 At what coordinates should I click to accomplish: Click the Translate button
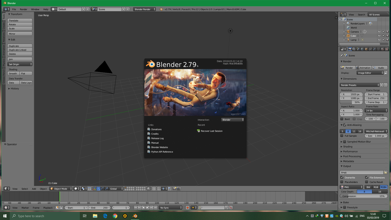20,20
